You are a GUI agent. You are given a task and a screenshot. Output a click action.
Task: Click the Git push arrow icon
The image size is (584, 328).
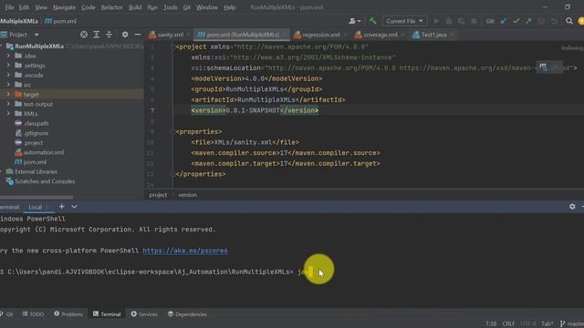(528, 21)
